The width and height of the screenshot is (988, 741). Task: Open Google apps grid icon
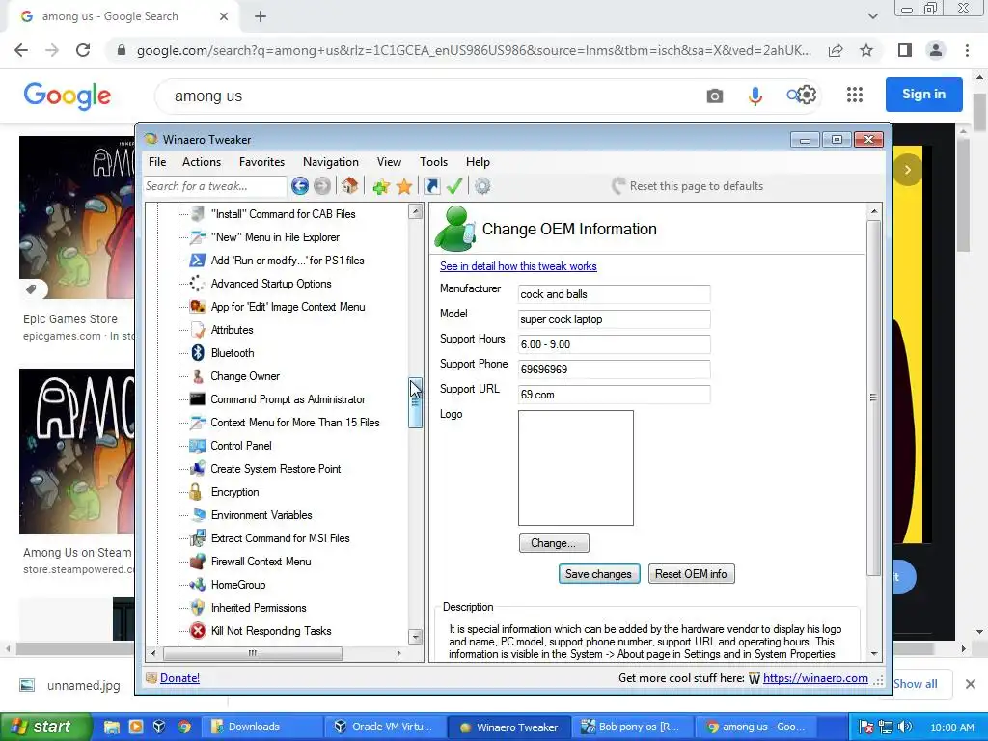855,95
